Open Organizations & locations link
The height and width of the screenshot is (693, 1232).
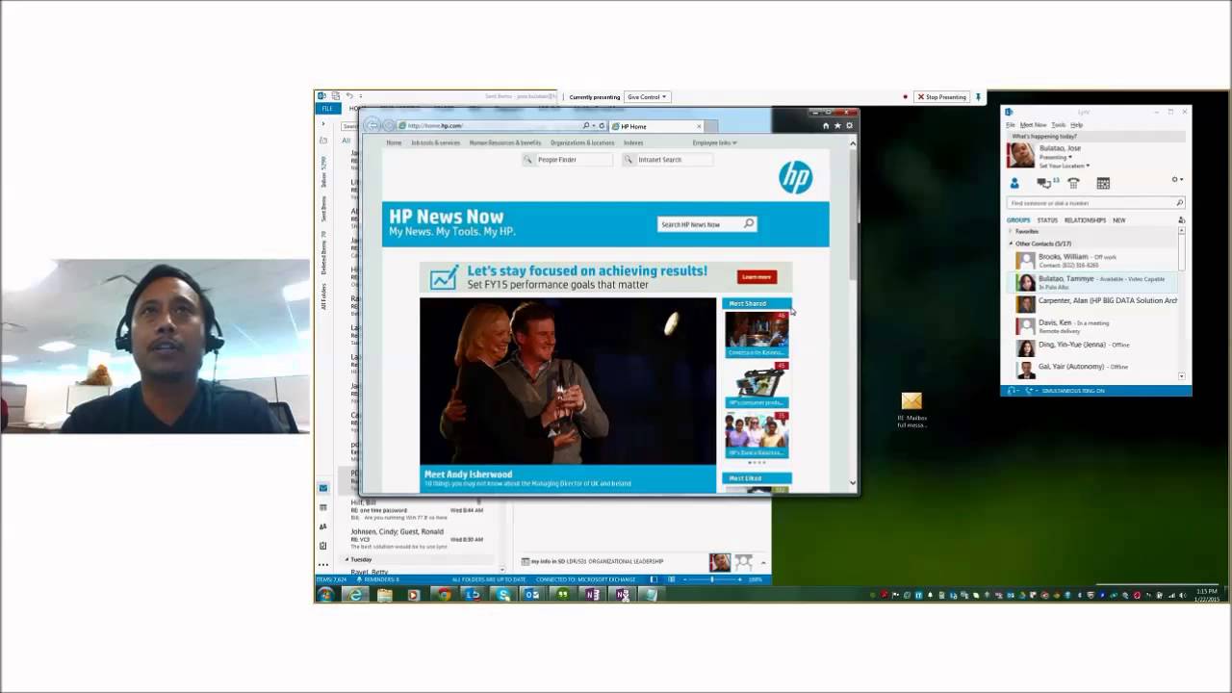click(x=582, y=142)
